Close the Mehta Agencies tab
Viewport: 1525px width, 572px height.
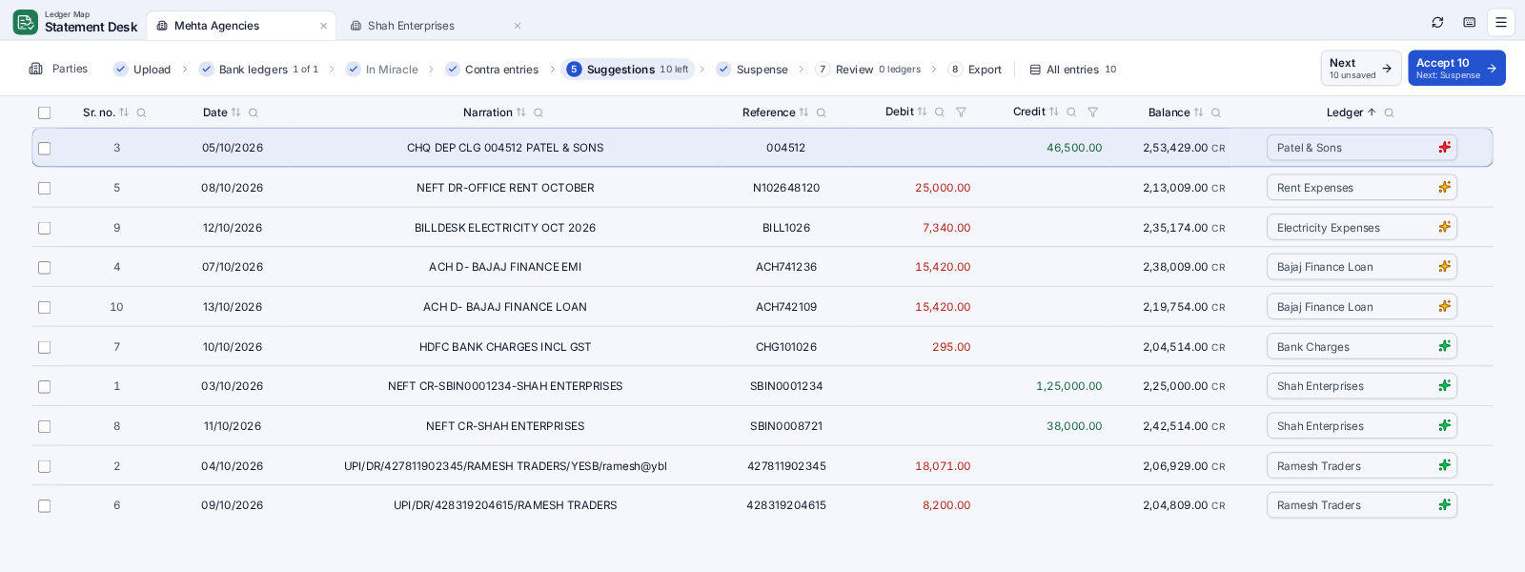[x=323, y=26]
